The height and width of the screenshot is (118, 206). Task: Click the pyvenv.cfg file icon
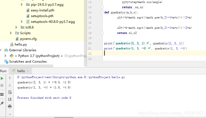pyautogui.click(x=17, y=39)
